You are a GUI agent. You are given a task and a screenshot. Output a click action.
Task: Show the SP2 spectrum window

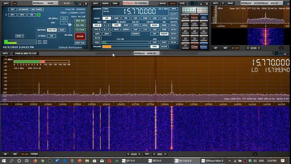[x=22, y=15]
